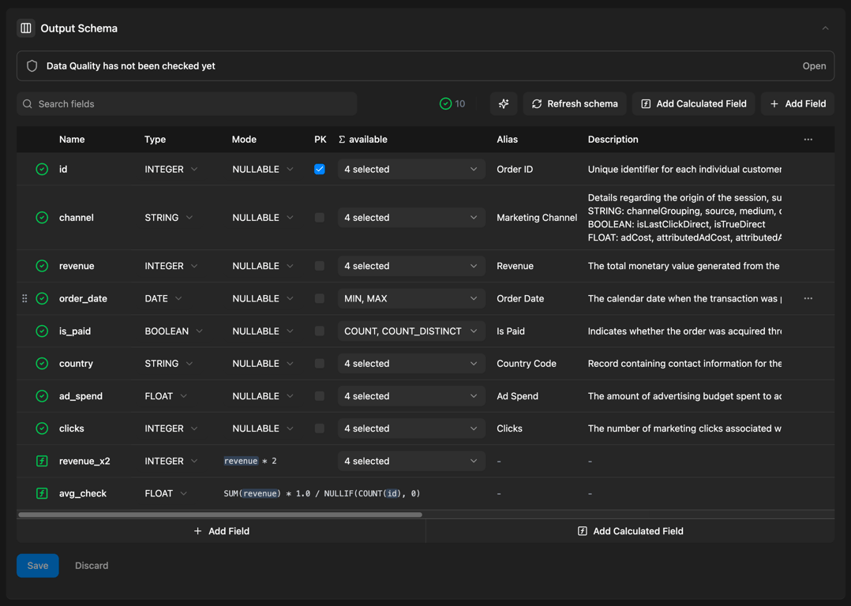Click the Alias column header
The width and height of the screenshot is (851, 606).
coord(507,140)
